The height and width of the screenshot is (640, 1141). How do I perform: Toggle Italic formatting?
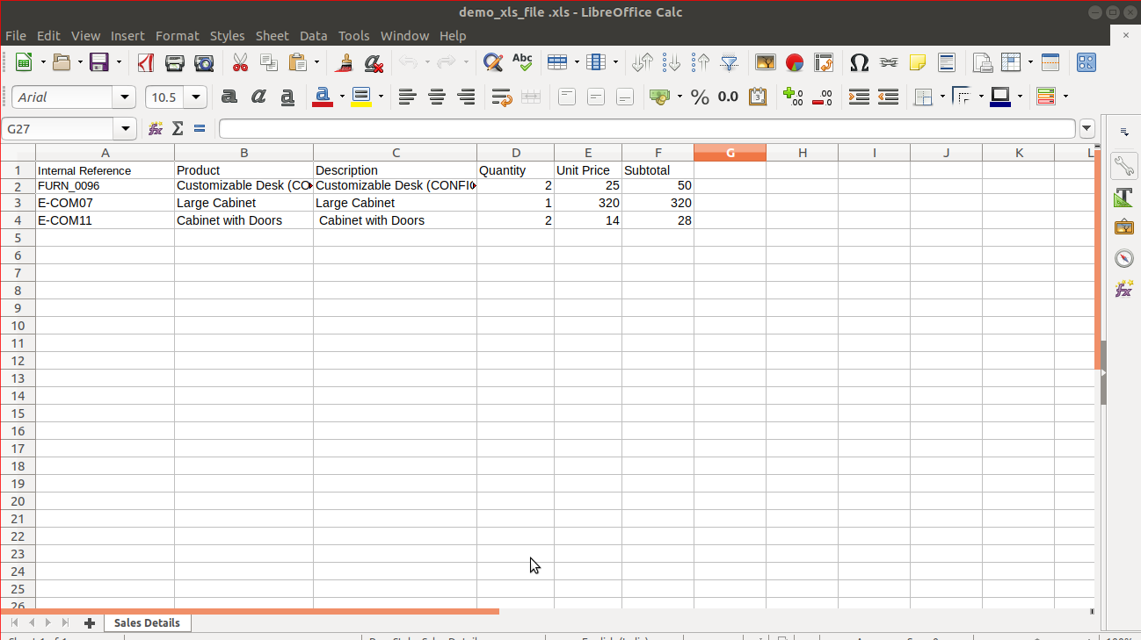point(258,97)
